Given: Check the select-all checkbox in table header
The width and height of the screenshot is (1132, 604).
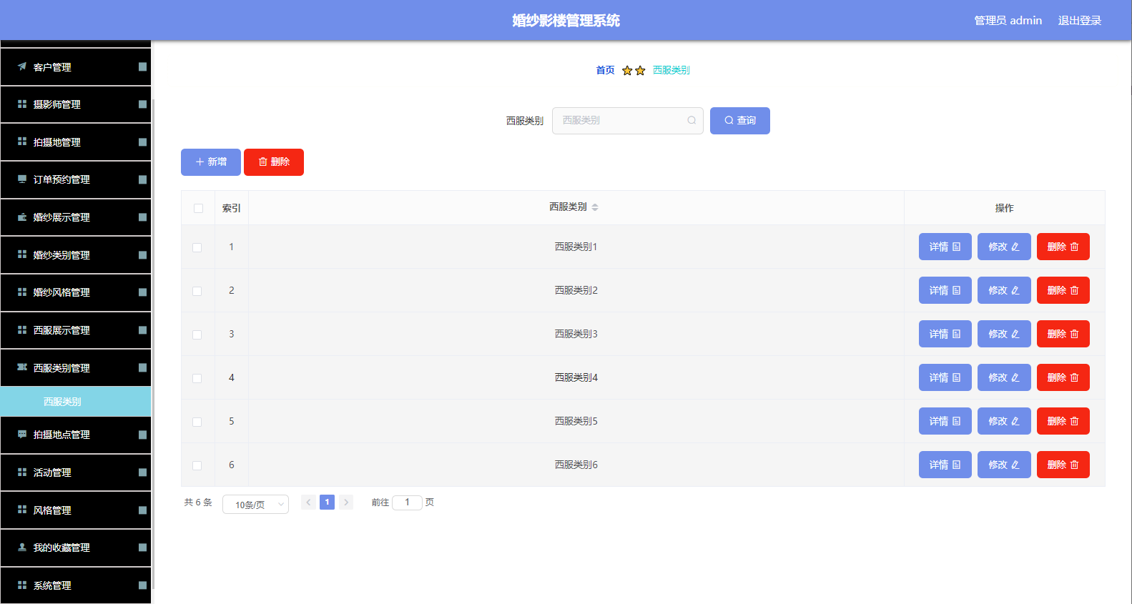Looking at the screenshot, I should 198,208.
